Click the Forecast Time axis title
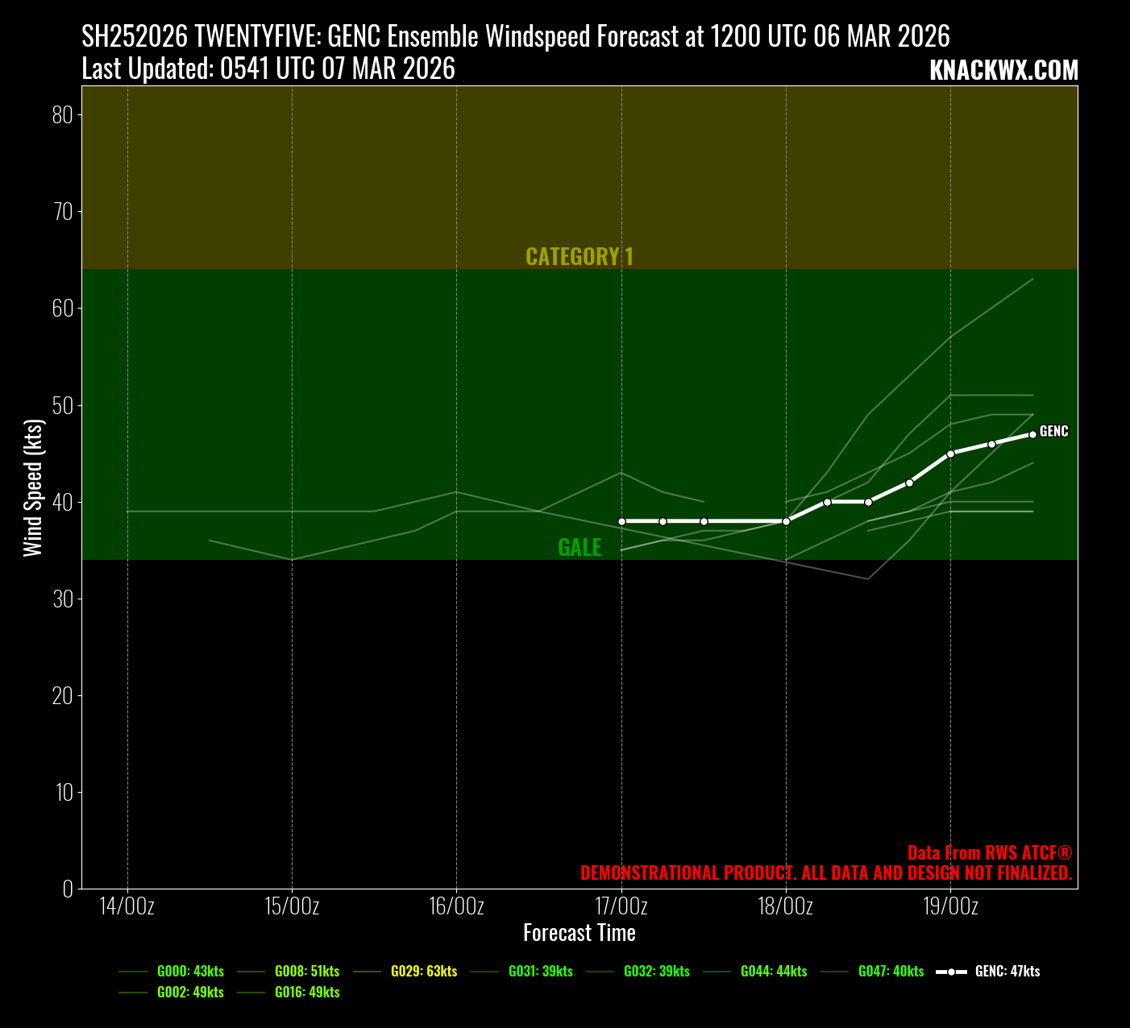Image resolution: width=1130 pixels, height=1028 pixels. coord(580,933)
